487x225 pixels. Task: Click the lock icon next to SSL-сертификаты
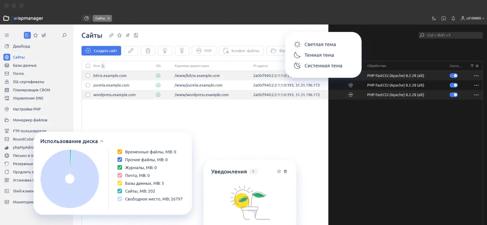tap(7, 82)
